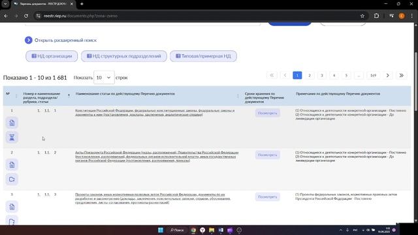Click the previous page arrow

click(x=285, y=76)
